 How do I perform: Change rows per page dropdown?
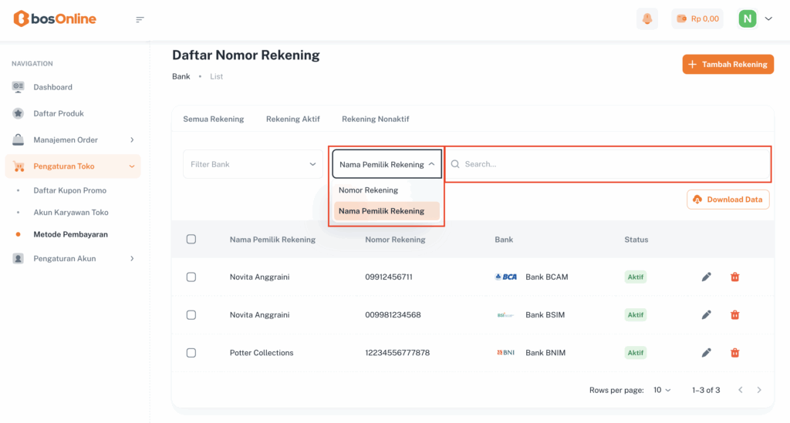click(662, 390)
